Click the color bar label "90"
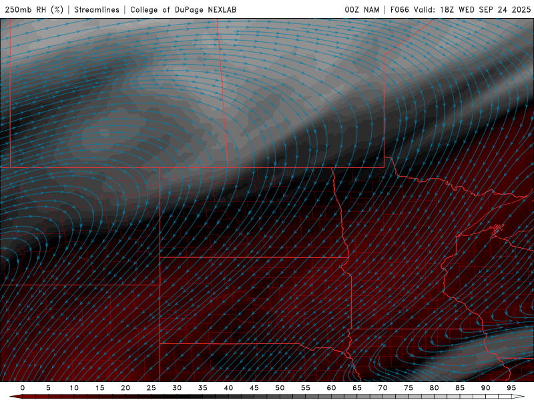This screenshot has width=534, height=400. click(x=486, y=388)
